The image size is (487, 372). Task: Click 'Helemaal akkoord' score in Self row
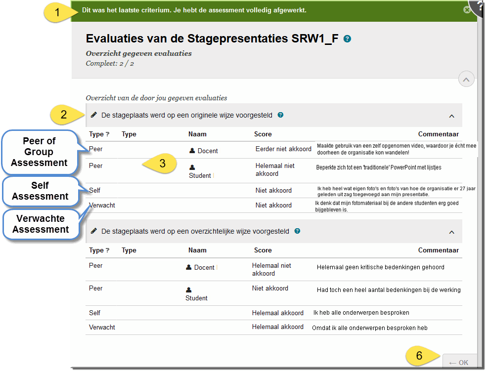pos(278,313)
